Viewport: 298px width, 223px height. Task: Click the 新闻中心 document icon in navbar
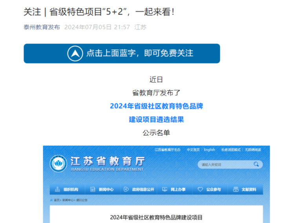pos(93,189)
